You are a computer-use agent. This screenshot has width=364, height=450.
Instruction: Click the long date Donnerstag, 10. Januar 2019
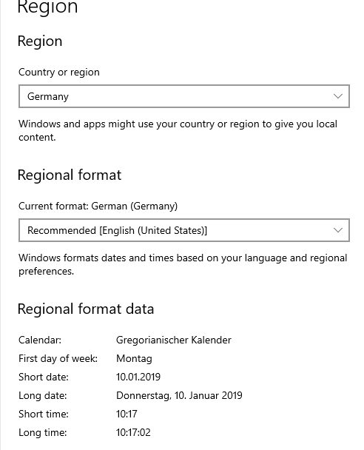[x=179, y=395]
